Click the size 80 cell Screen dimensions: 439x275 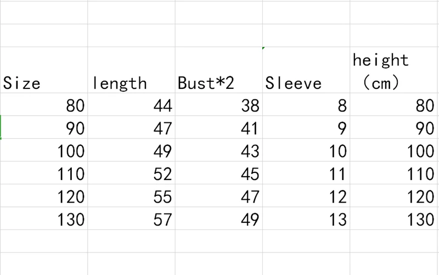coord(44,104)
